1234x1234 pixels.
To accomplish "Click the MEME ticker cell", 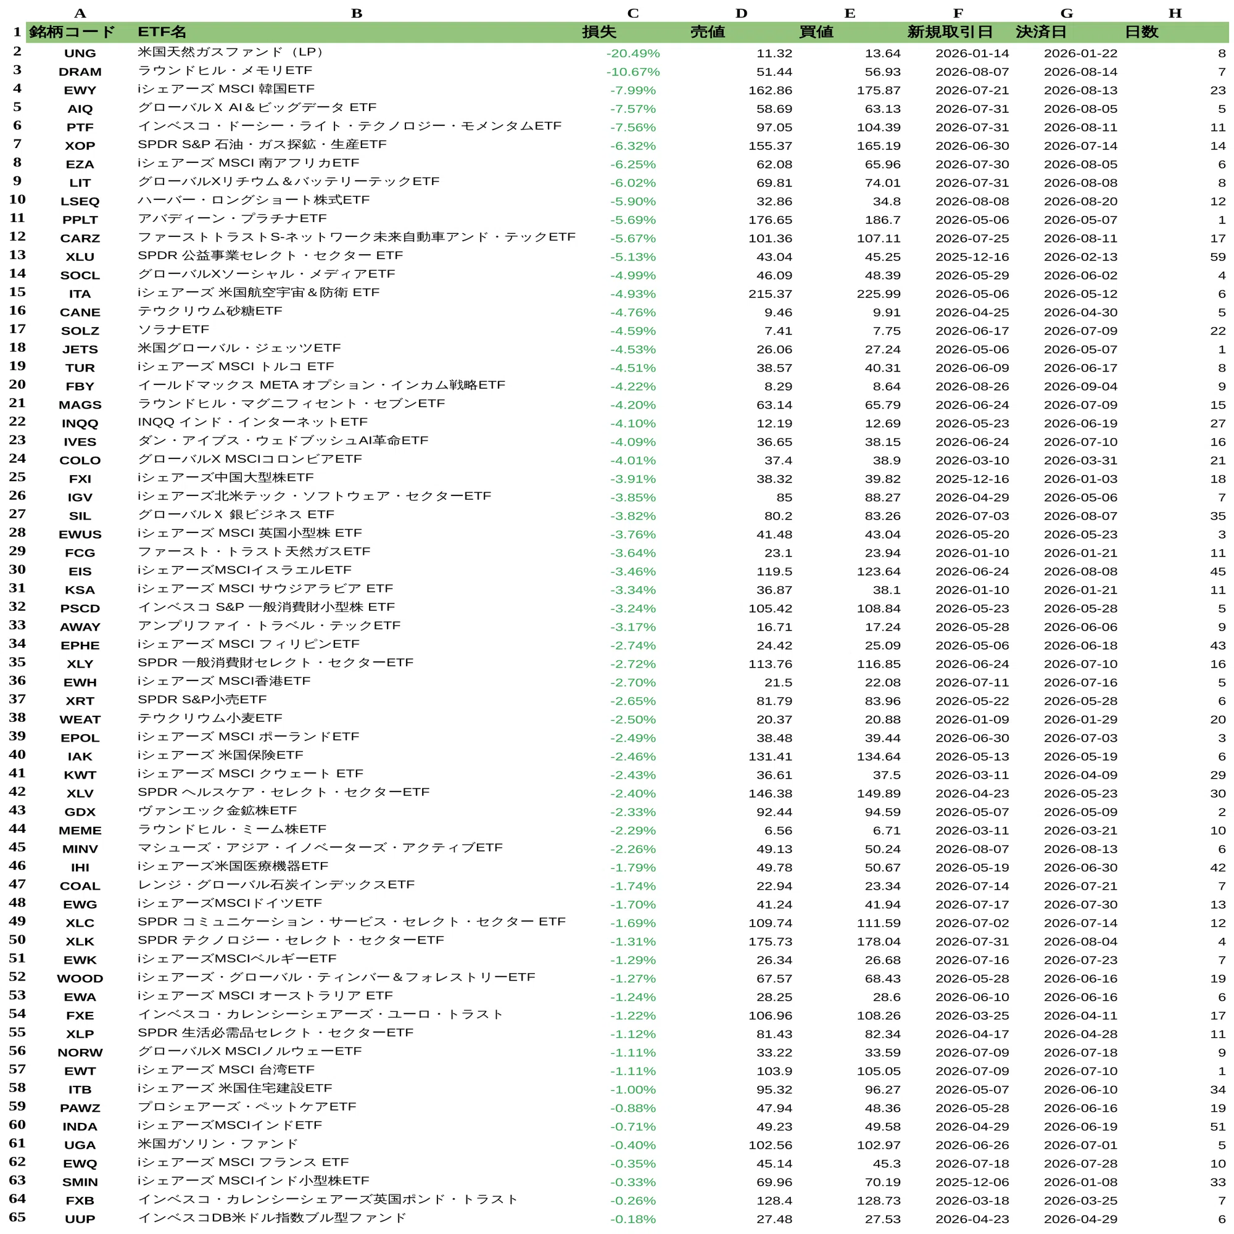I will (80, 831).
